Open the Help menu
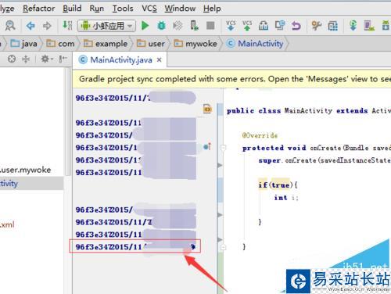391x294 pixels. 212,9
